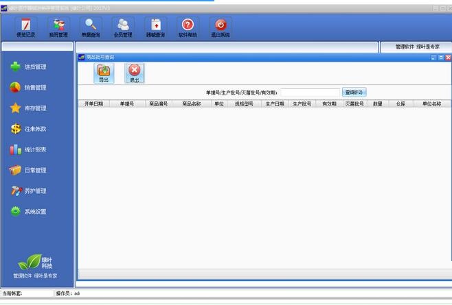Sort by 仓库 column header

pos(401,104)
